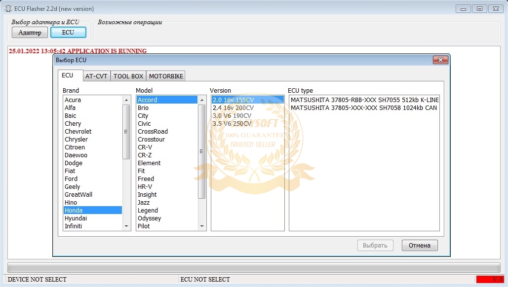This screenshot has width=508, height=287.
Task: Select Freed model
Action: [x=167, y=179]
